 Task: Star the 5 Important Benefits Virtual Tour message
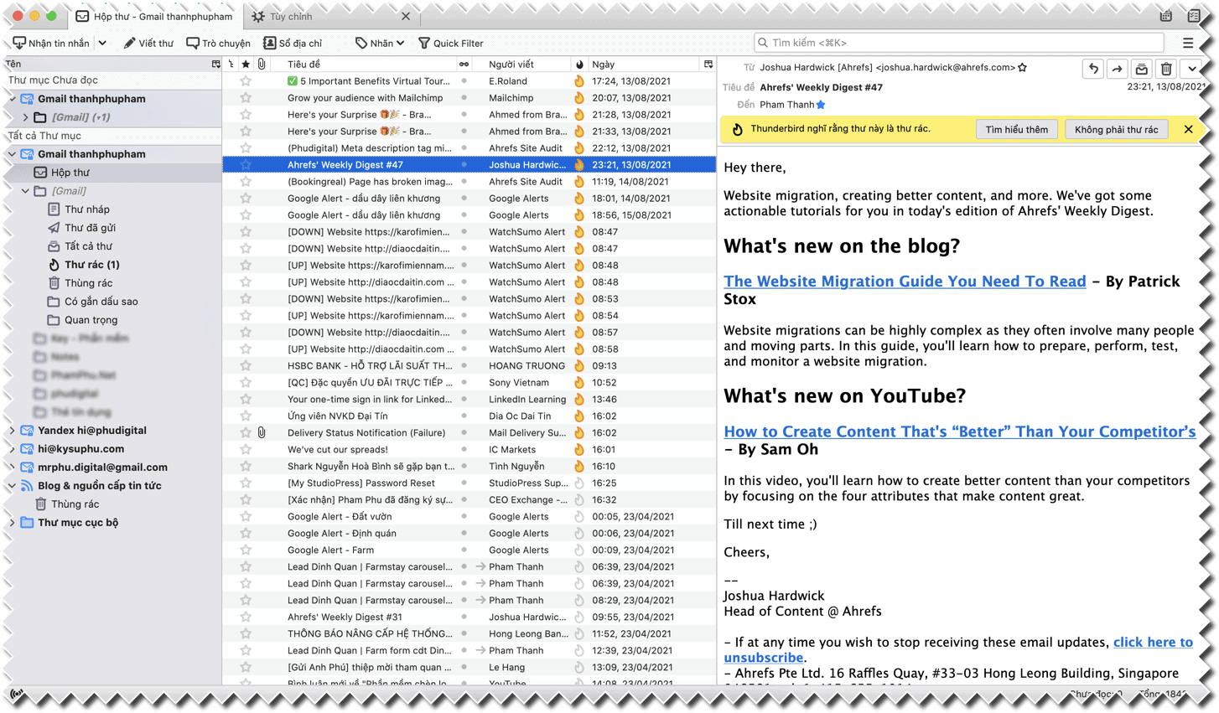coord(246,81)
